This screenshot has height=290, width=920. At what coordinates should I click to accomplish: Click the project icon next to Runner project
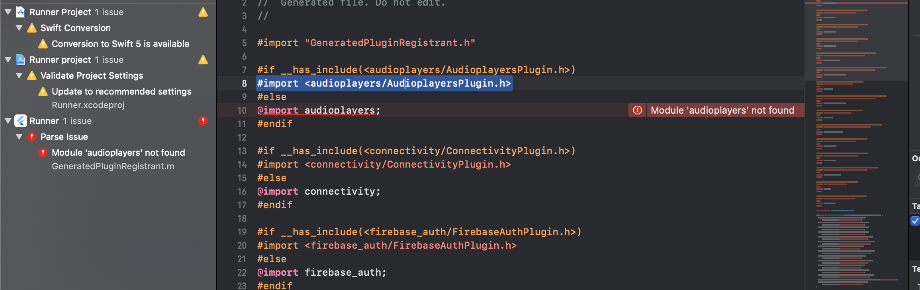tap(20, 60)
